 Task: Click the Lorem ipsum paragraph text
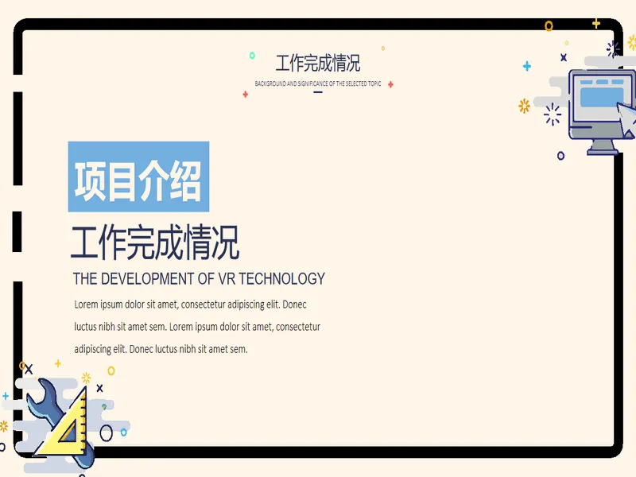pos(197,327)
